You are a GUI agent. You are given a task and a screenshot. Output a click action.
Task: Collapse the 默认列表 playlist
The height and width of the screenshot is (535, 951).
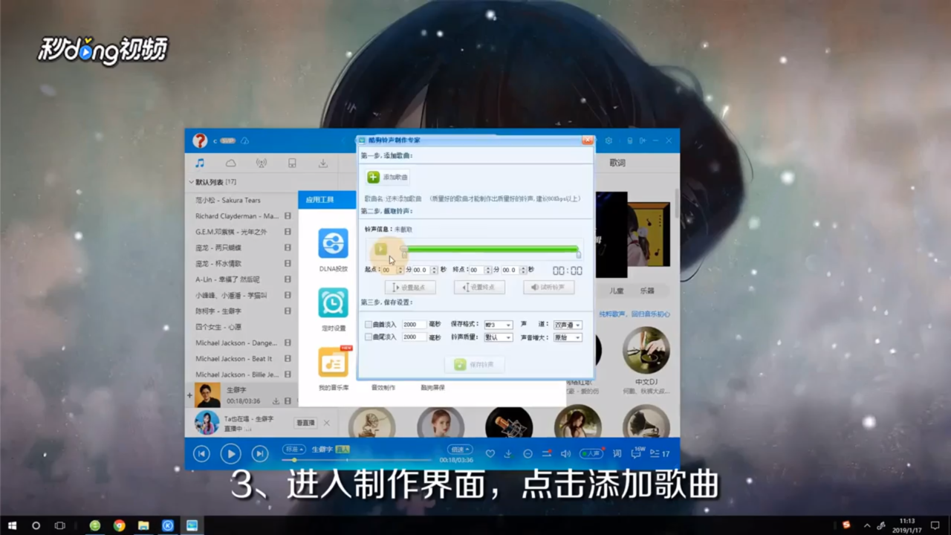(x=192, y=182)
